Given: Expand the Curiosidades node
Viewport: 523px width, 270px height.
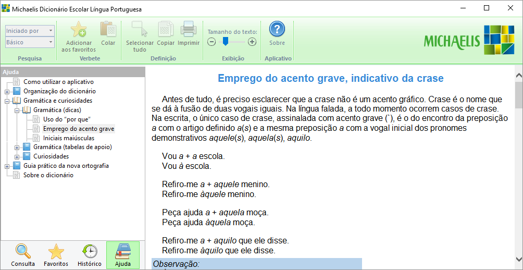Looking at the screenshot, I should coord(17,157).
